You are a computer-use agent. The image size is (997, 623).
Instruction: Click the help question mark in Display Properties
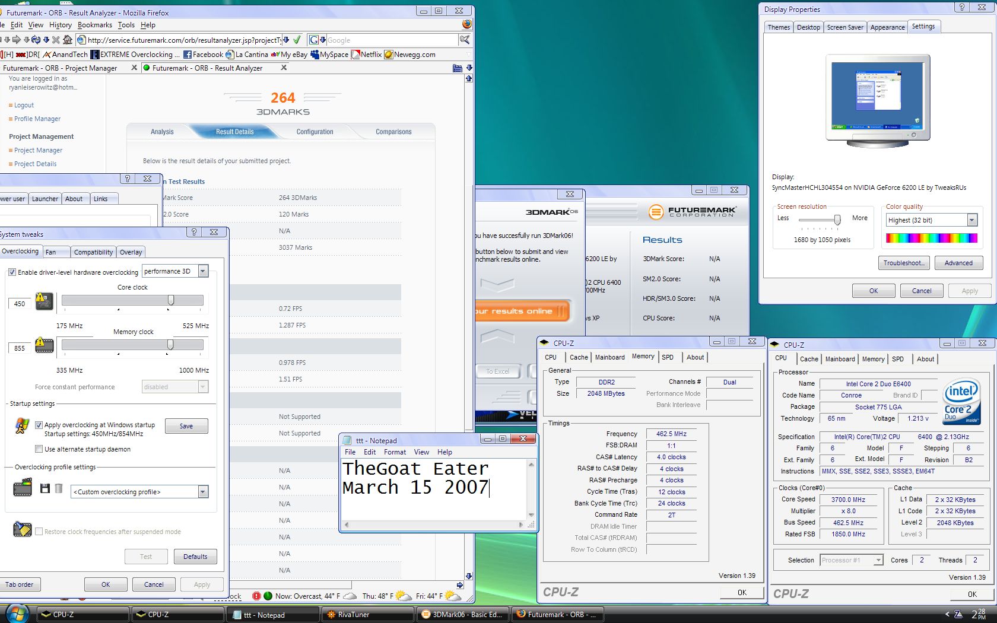point(962,7)
